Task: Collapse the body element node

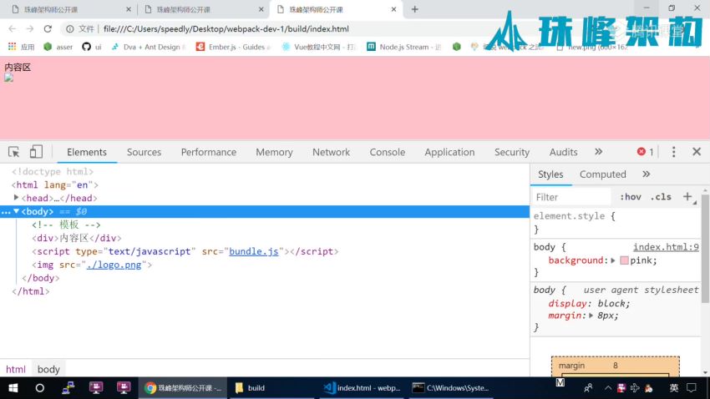Action: [x=17, y=211]
